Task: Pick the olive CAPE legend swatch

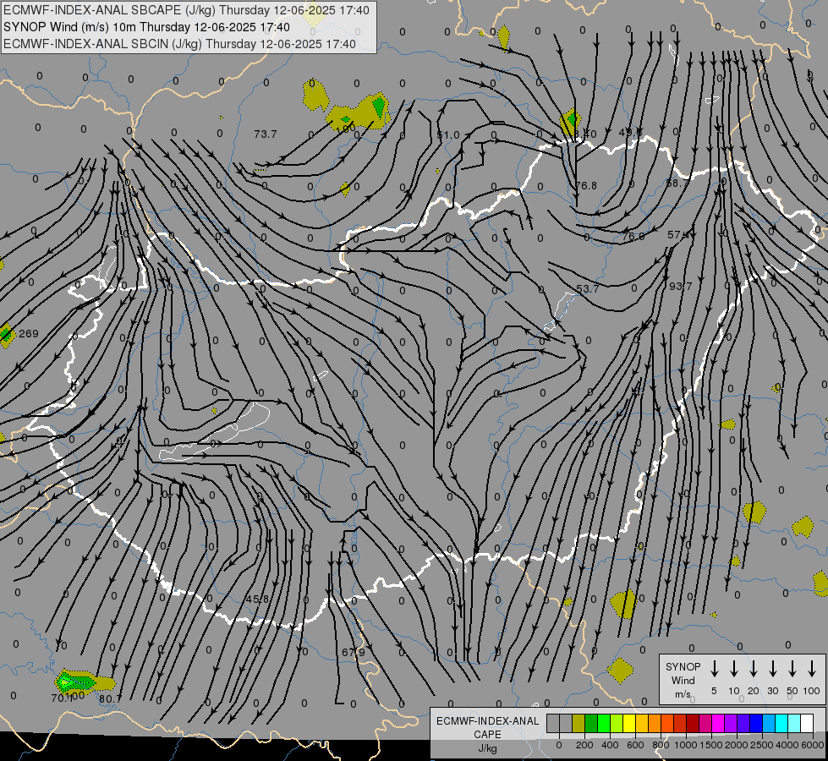Action: [579, 723]
